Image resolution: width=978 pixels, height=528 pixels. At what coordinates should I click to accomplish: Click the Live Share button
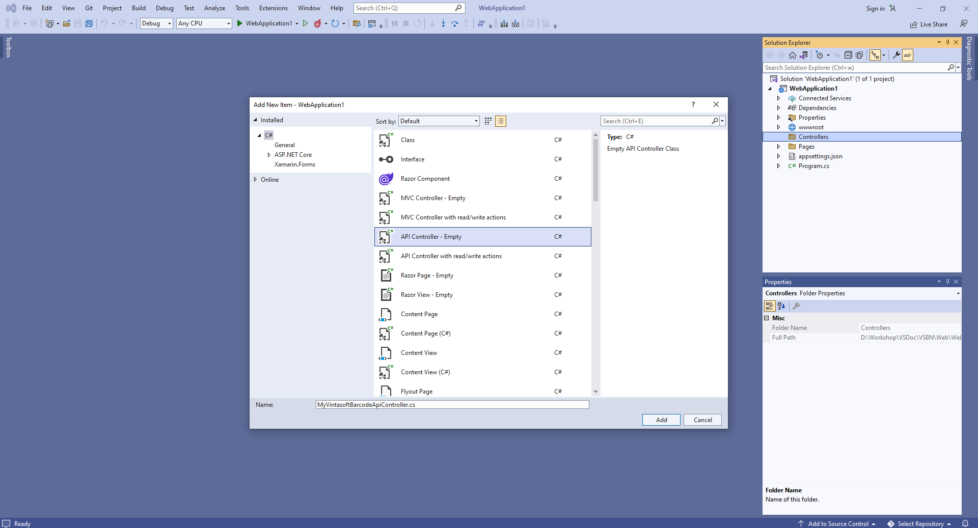click(x=929, y=24)
